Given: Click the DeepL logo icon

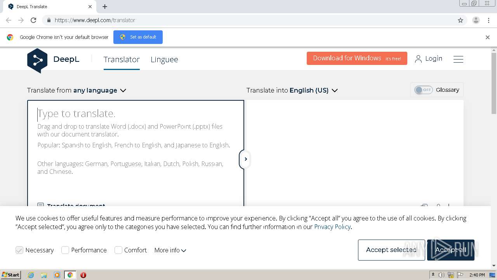Looking at the screenshot, I should (37, 61).
